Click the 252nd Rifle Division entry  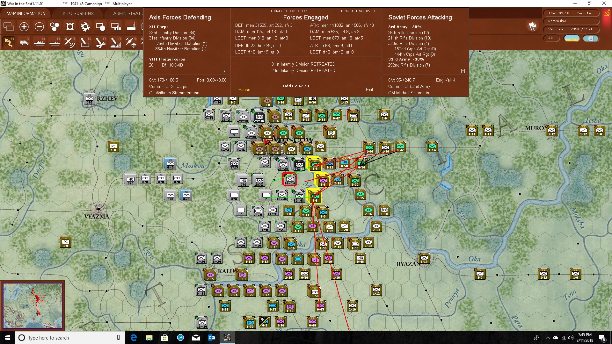(409, 65)
